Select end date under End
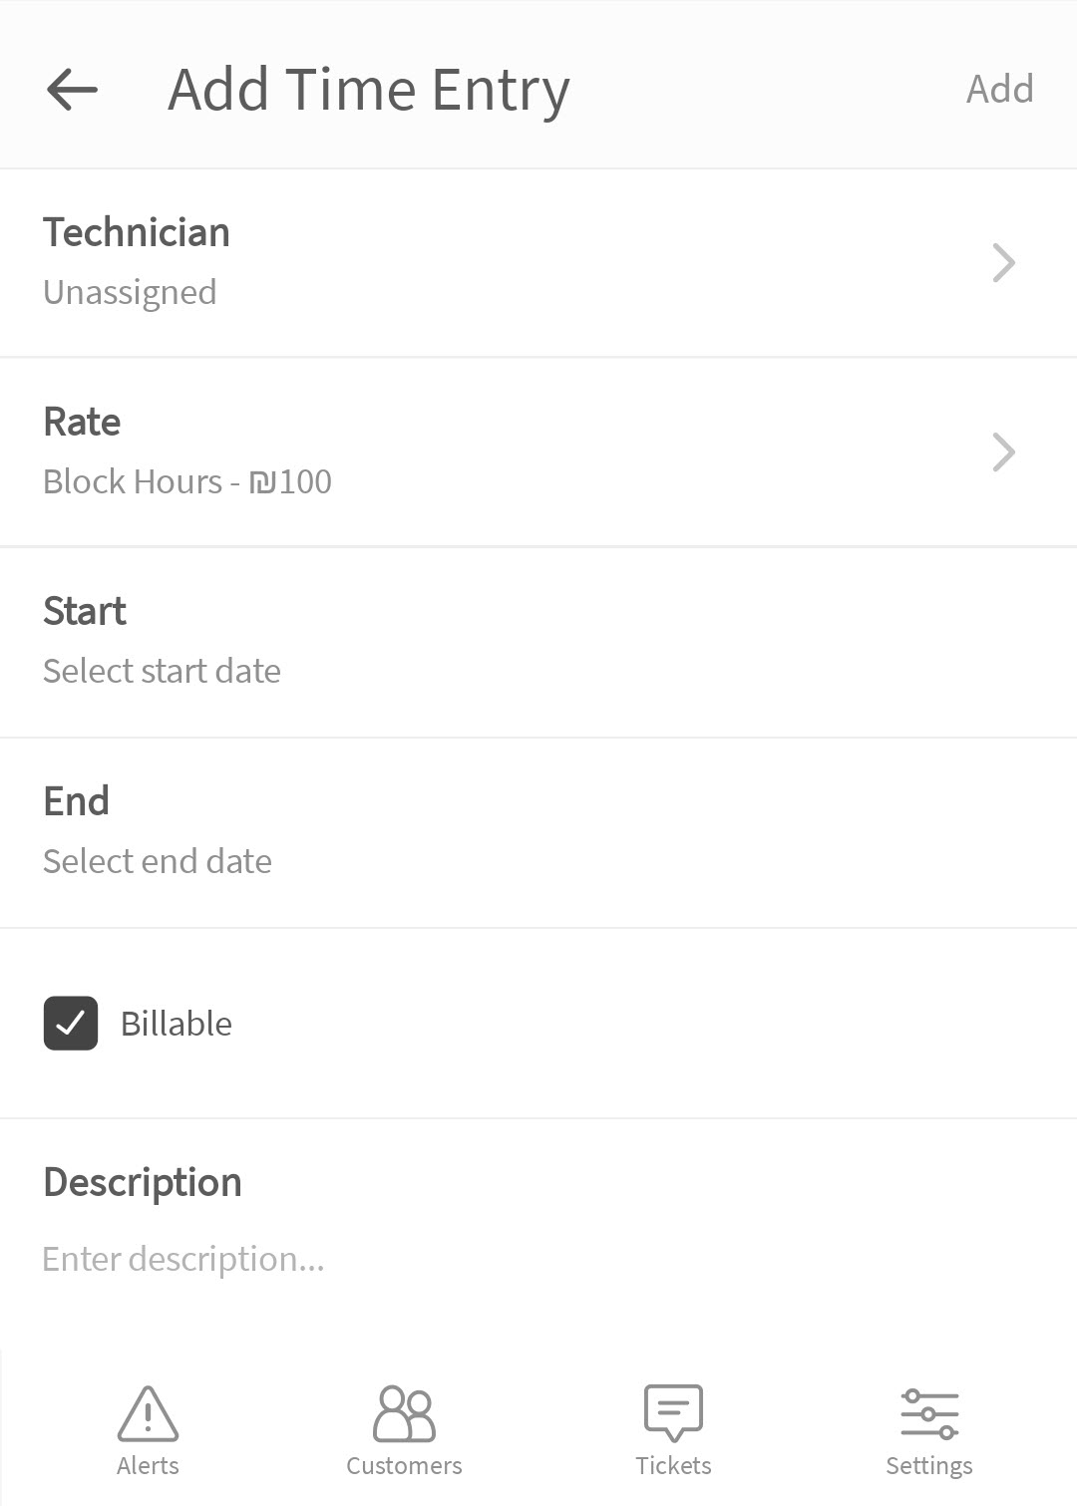 538,833
